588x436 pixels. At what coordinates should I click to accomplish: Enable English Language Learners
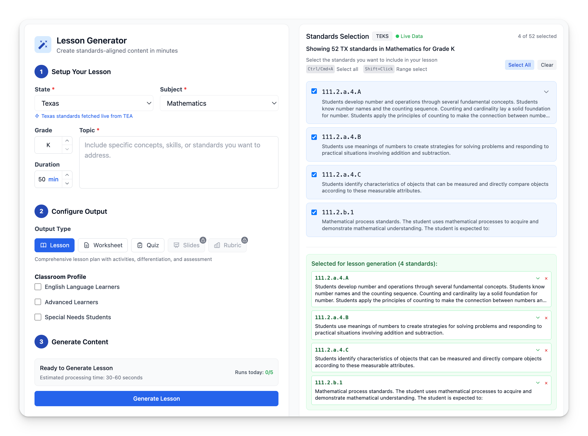[x=38, y=287]
